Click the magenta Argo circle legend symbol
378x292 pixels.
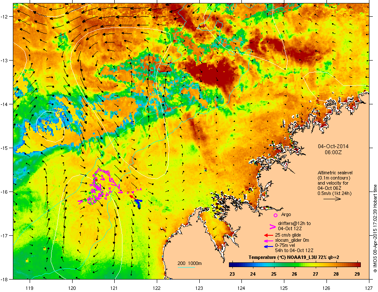click(x=275, y=215)
